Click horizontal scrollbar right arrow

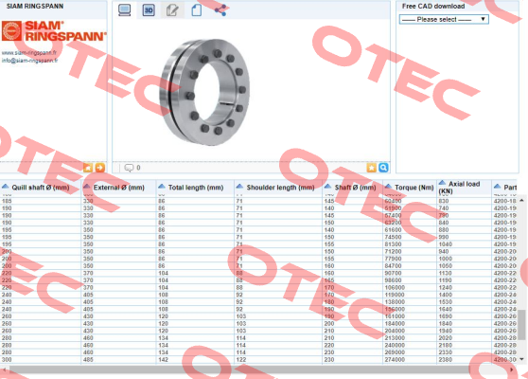pos(512,370)
